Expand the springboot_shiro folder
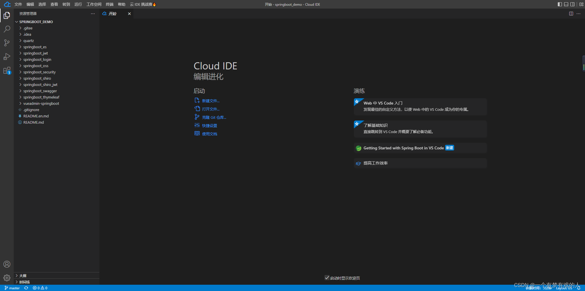Viewport: 585px width, 291px height. coord(57,78)
